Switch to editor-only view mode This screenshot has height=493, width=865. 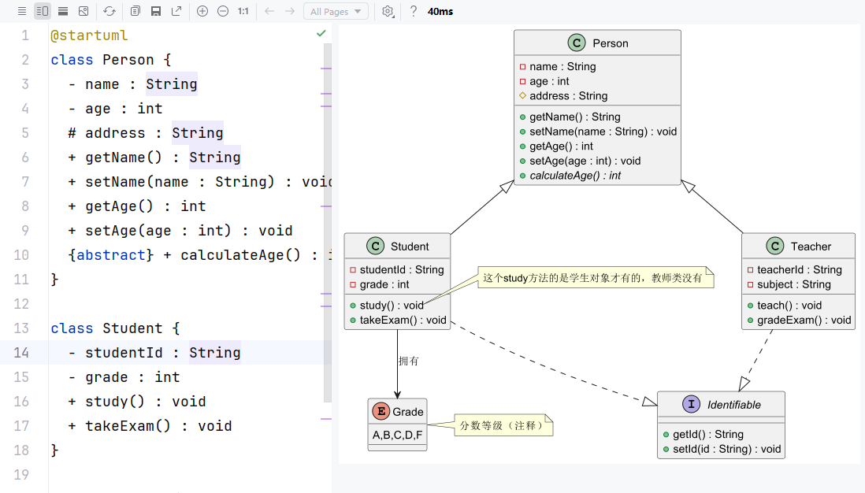pyautogui.click(x=22, y=11)
